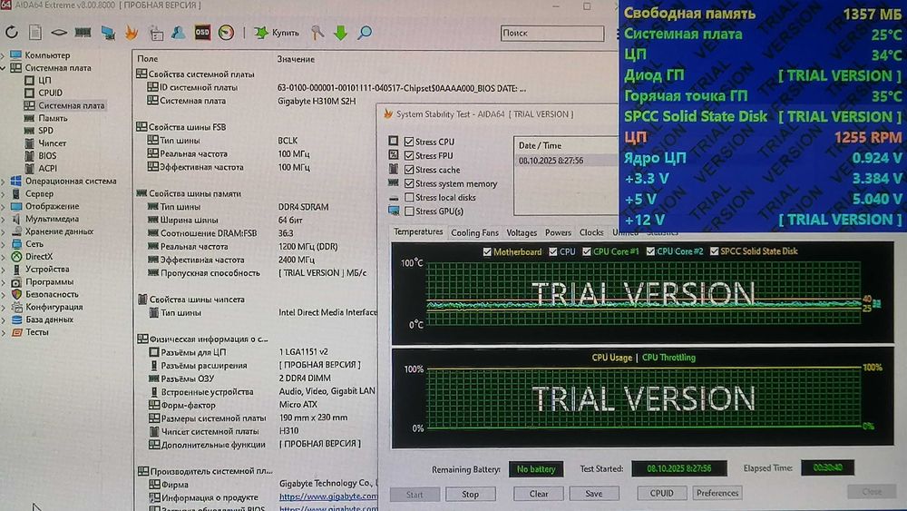Select the Gigabyte H310M S2H value
This screenshot has width=907, height=511.
(x=317, y=102)
